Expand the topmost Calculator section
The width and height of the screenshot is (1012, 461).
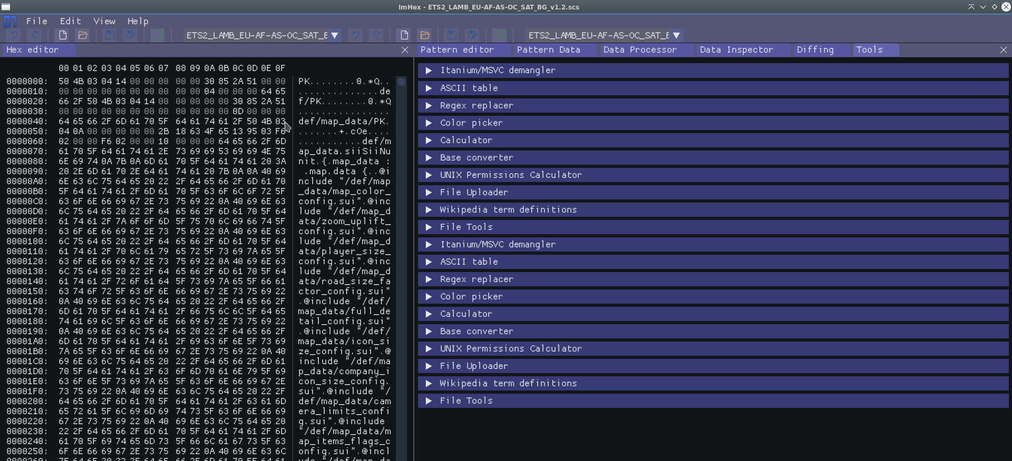[713, 141]
